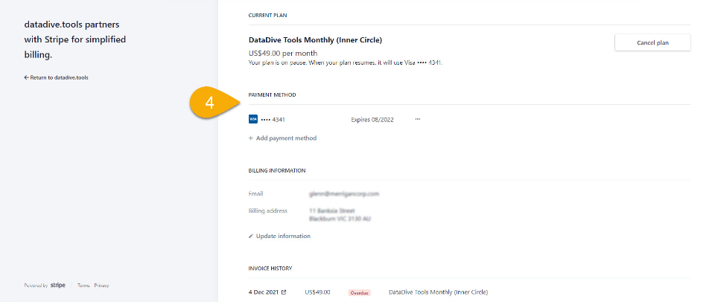The image size is (712, 302).
Task: Click the left arrow icon before Return to datadive.tools
Action: [26, 77]
